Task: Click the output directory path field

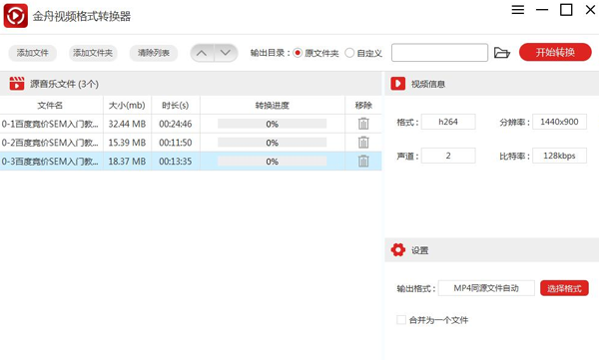Action: [439, 53]
